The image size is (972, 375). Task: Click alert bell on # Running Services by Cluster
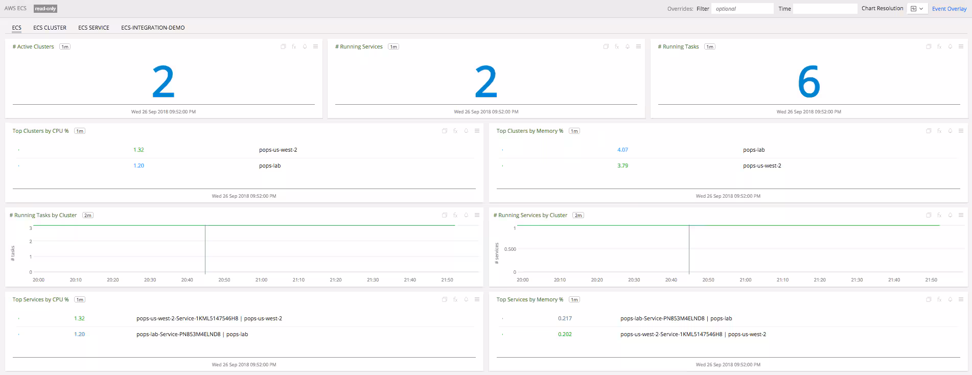click(950, 215)
